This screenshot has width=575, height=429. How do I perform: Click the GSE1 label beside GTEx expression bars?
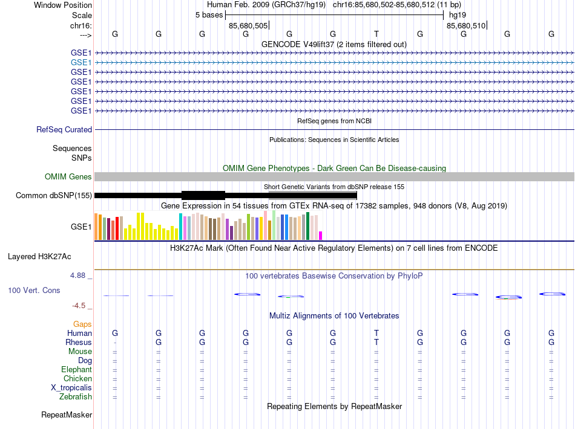click(x=80, y=227)
